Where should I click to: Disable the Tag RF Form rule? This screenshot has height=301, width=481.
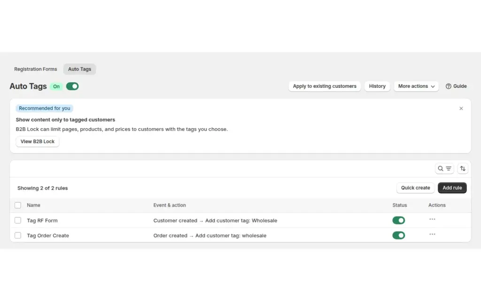pyautogui.click(x=398, y=220)
